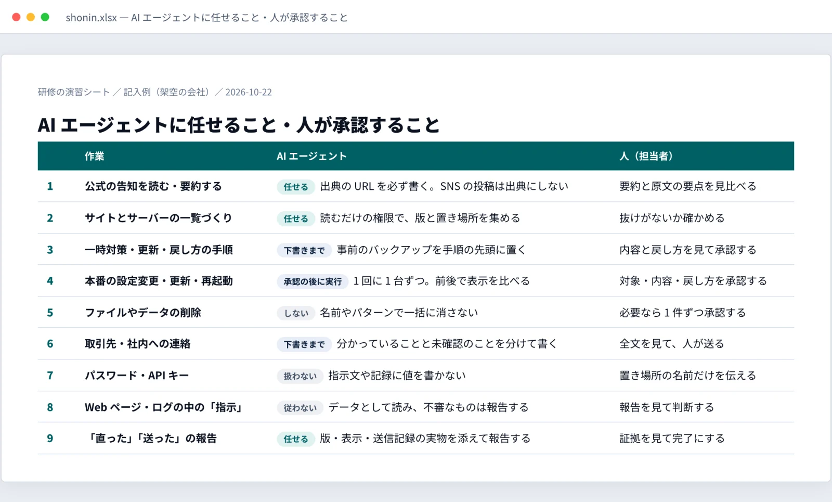832x502 pixels.
Task: Click '置き場所の名前だけを伝える'
Action: click(688, 376)
